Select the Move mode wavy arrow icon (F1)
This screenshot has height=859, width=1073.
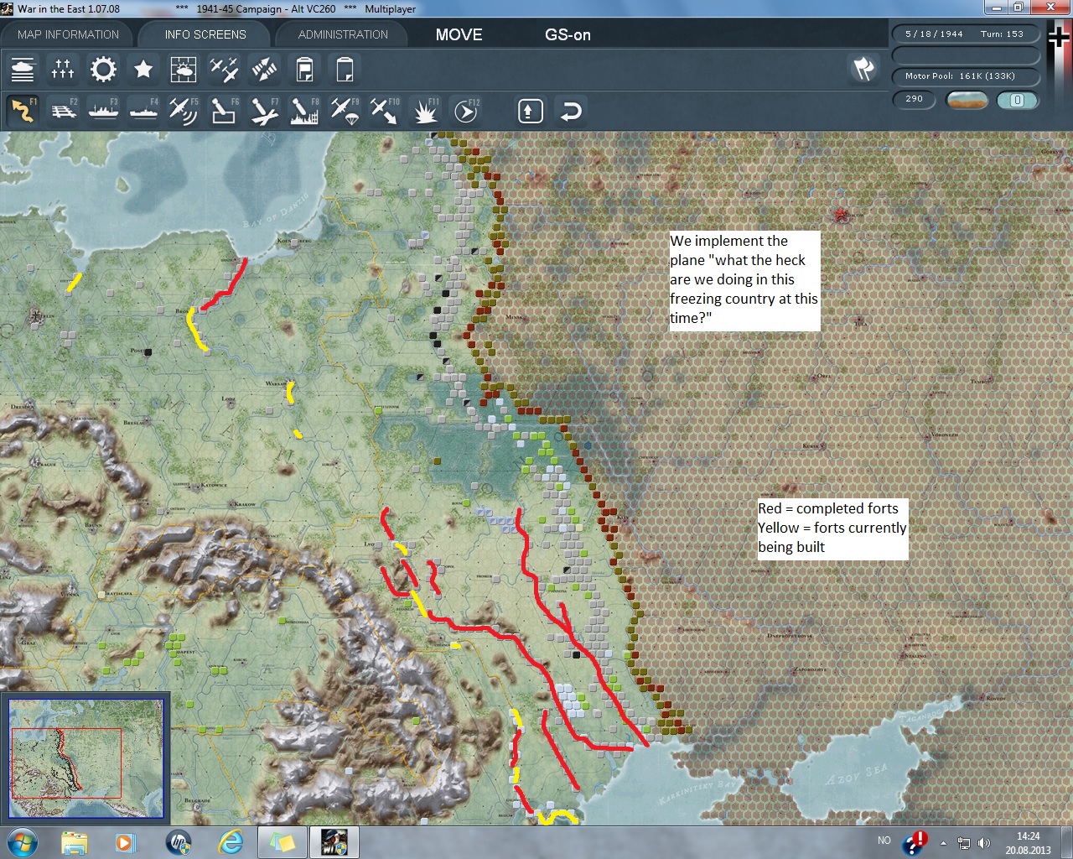[23, 111]
